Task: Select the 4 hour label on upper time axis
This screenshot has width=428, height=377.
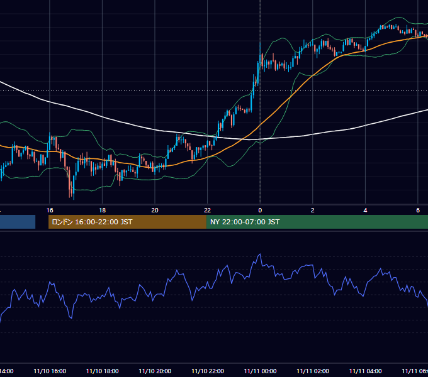Action: tap(365, 210)
